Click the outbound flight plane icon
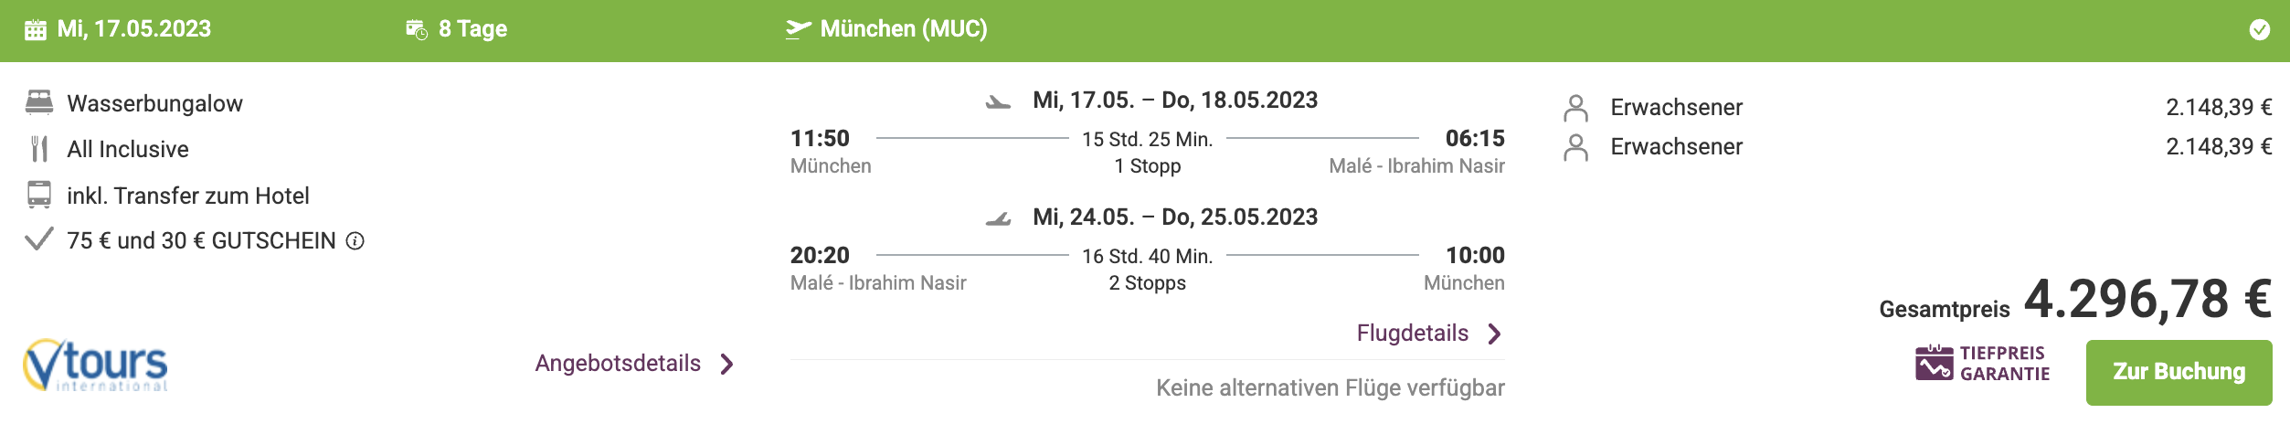Image resolution: width=2290 pixels, height=424 pixels. [x=999, y=101]
